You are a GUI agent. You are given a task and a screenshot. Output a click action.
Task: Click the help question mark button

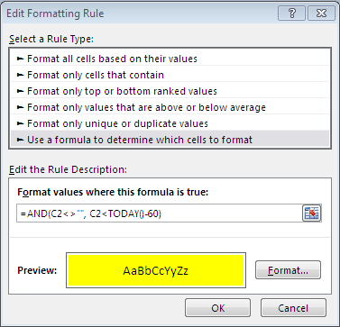(291, 14)
